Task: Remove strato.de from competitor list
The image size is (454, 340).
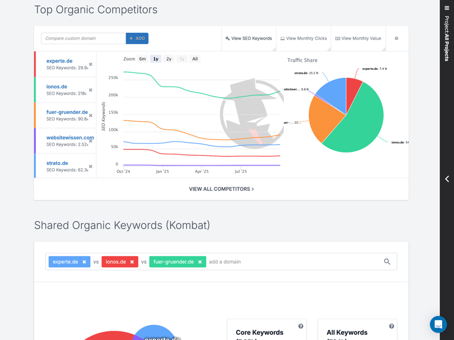Action: 91,167
